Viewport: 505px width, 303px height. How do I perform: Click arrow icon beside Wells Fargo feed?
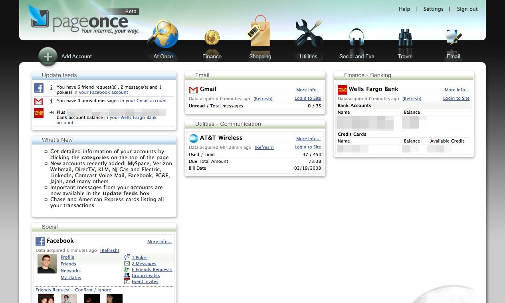click(51, 113)
